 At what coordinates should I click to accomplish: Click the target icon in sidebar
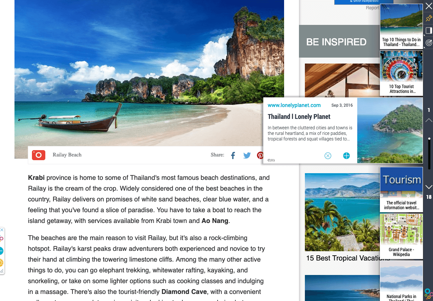[x=429, y=43]
